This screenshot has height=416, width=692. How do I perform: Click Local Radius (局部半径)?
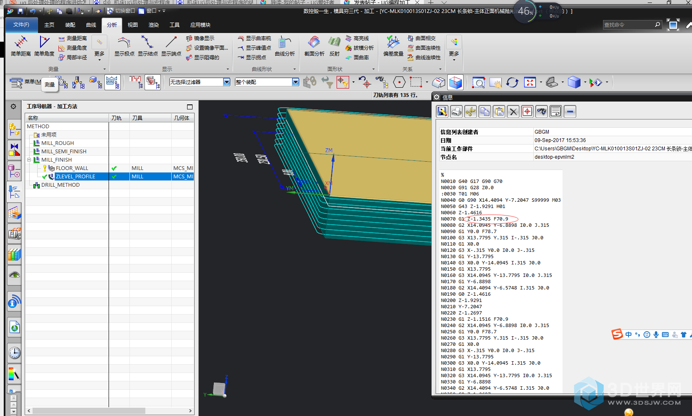[73, 58]
